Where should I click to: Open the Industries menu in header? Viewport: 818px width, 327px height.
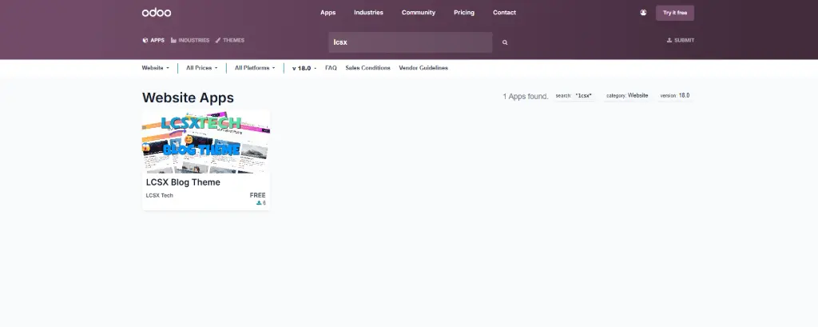(x=369, y=13)
